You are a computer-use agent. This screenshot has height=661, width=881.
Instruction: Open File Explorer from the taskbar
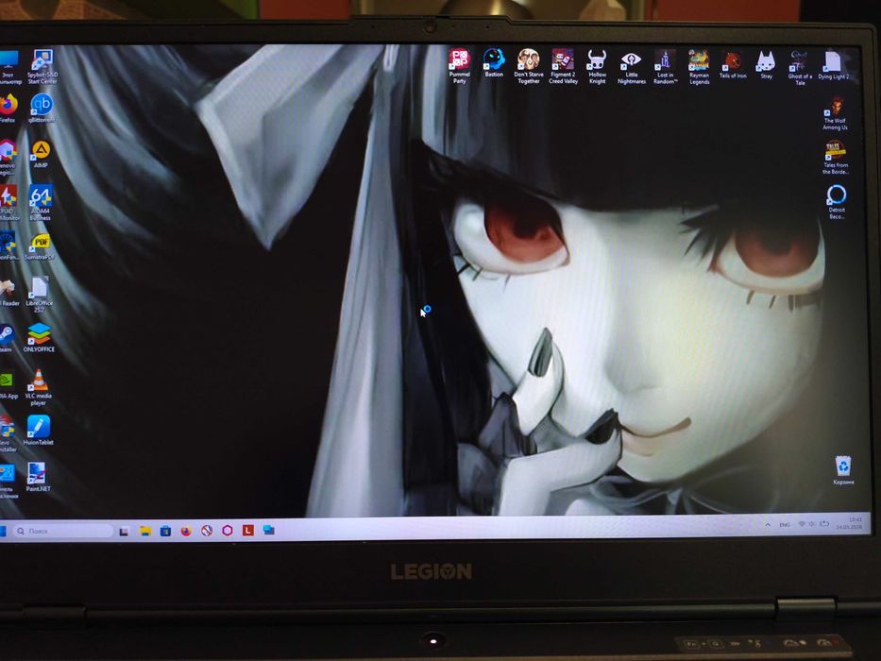tap(145, 531)
